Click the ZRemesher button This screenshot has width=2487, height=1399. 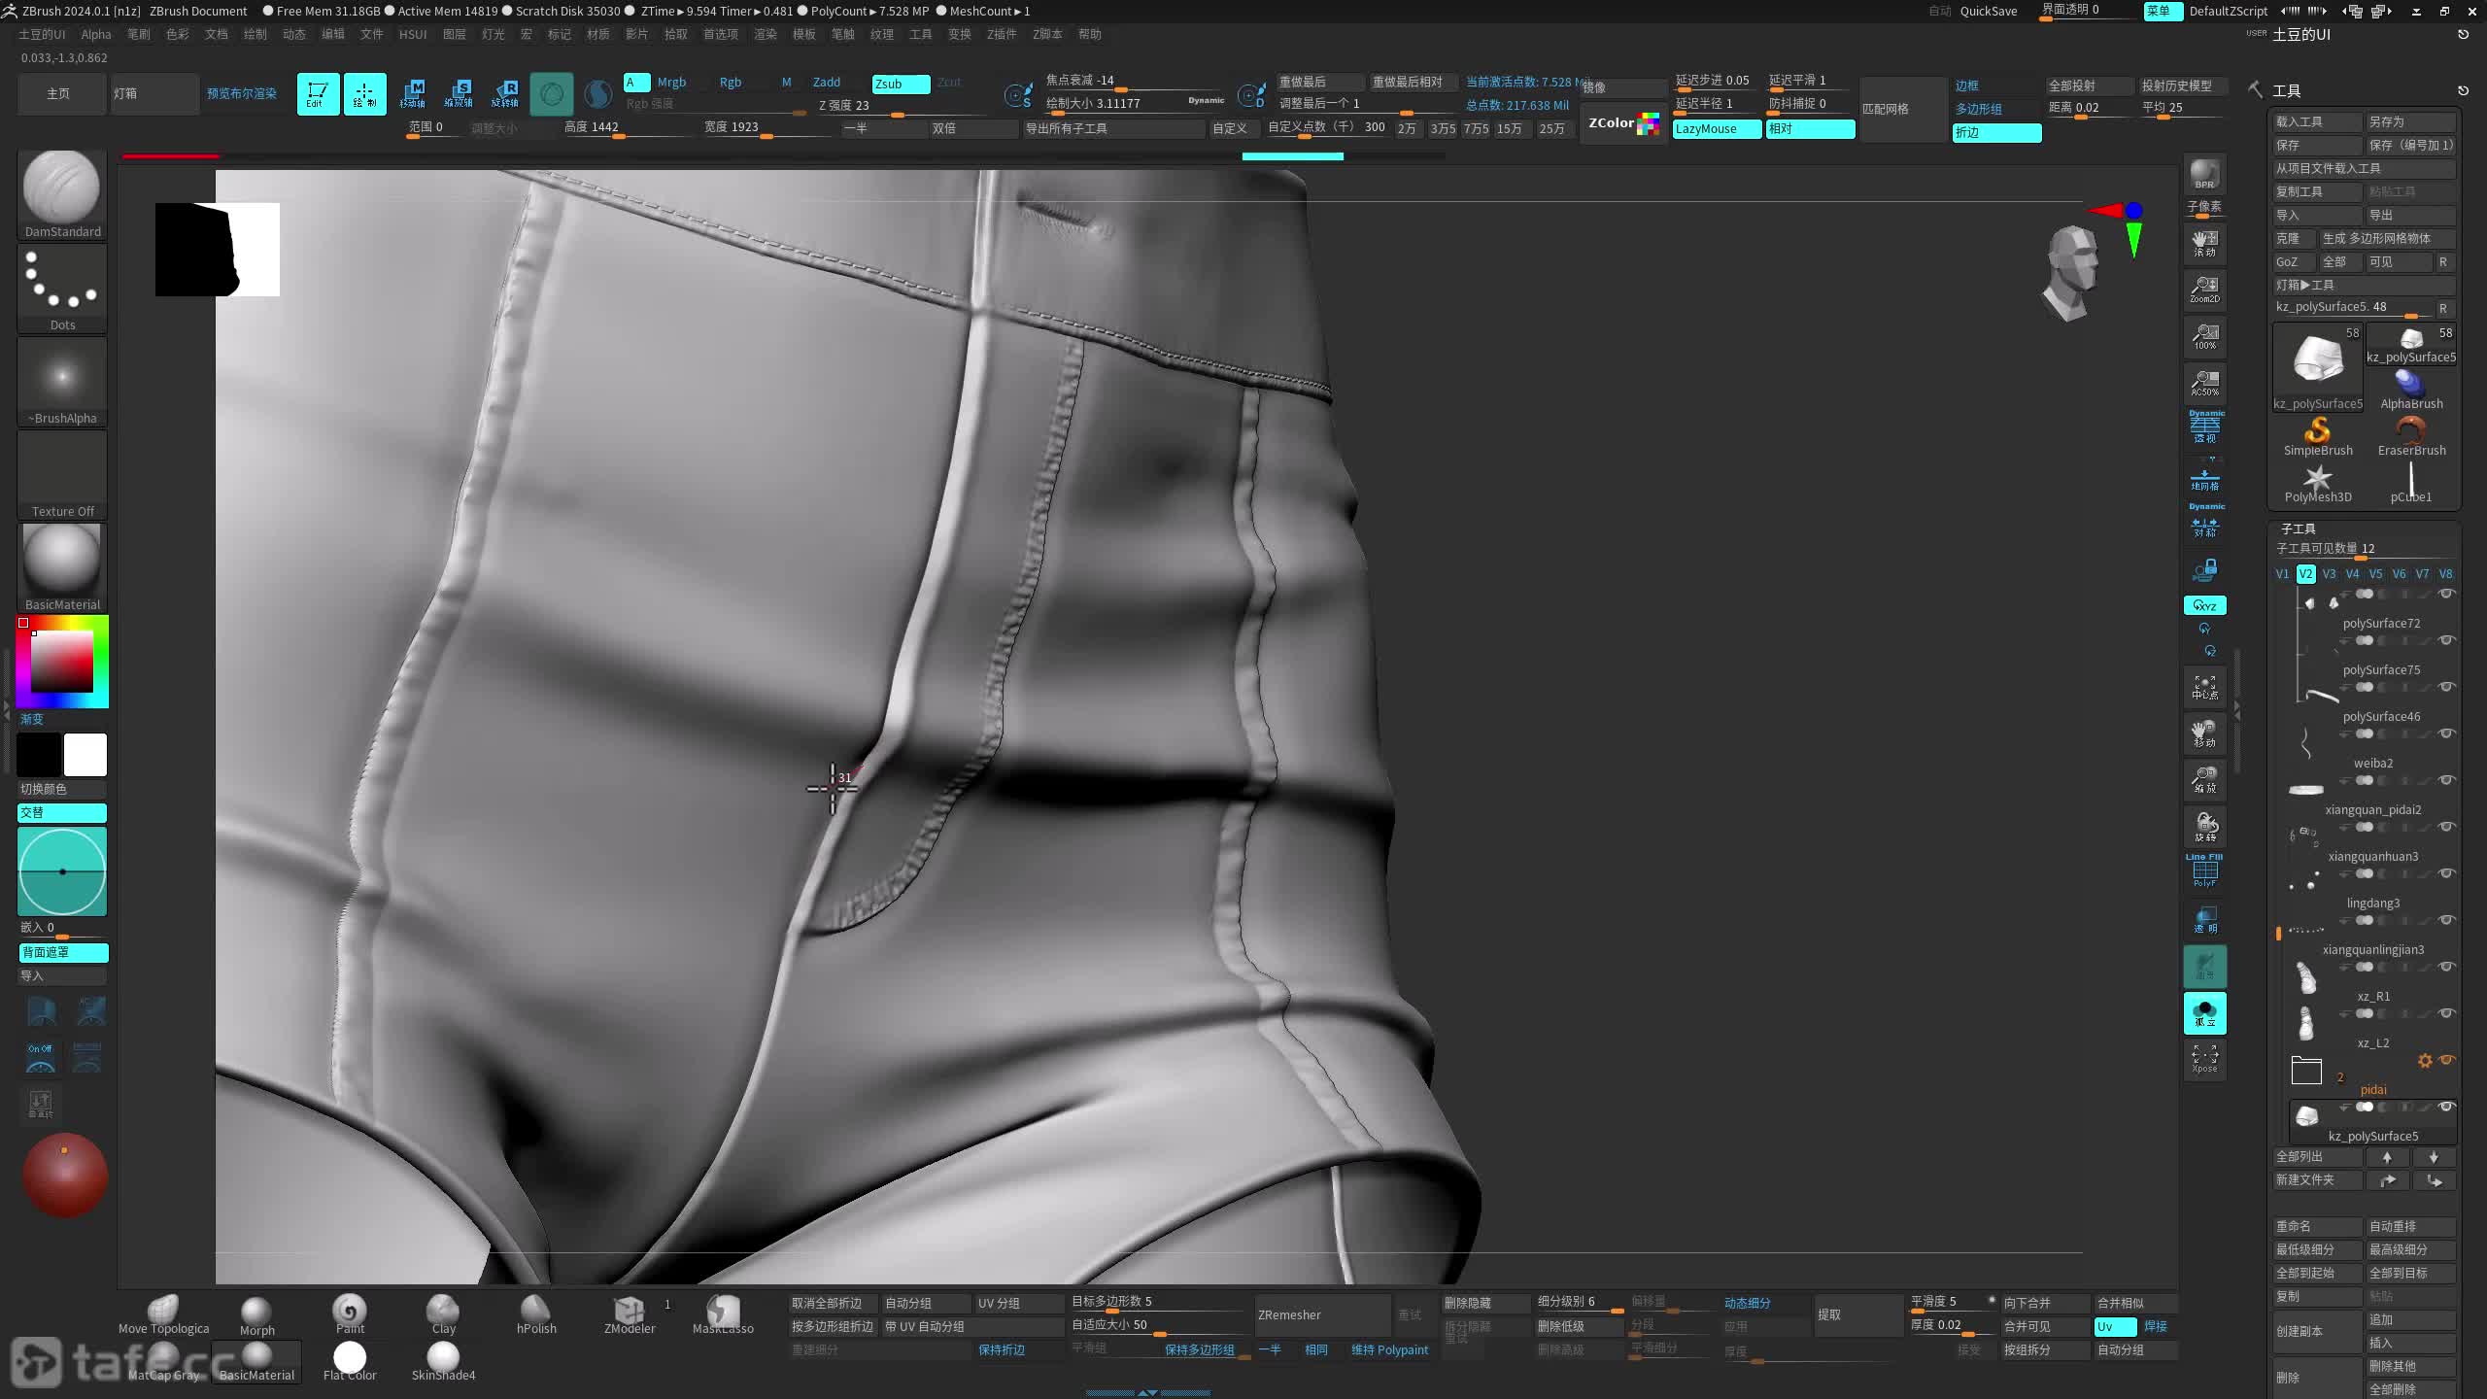1321,1315
